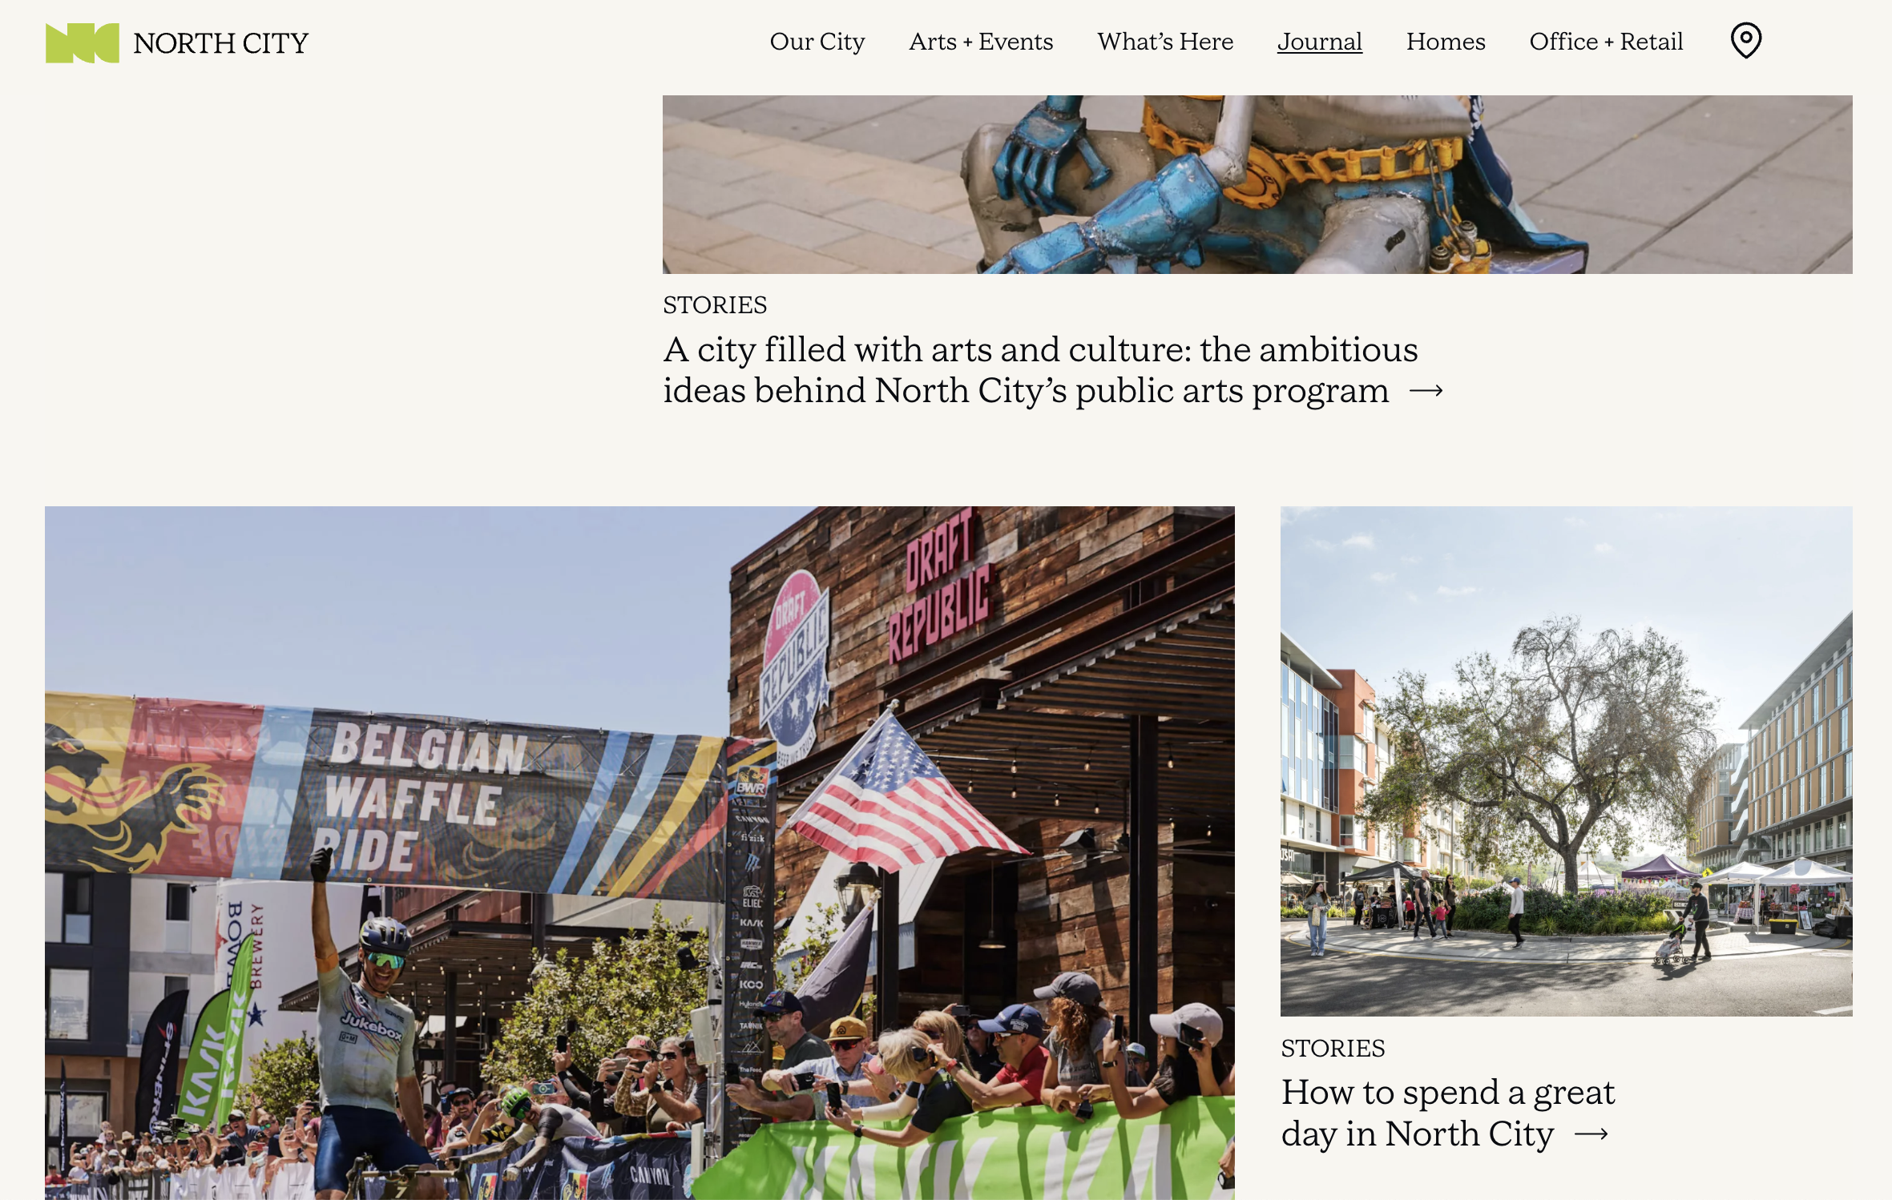This screenshot has width=1892, height=1200.
Task: Click the green North City logo mark
Action: coord(83,42)
